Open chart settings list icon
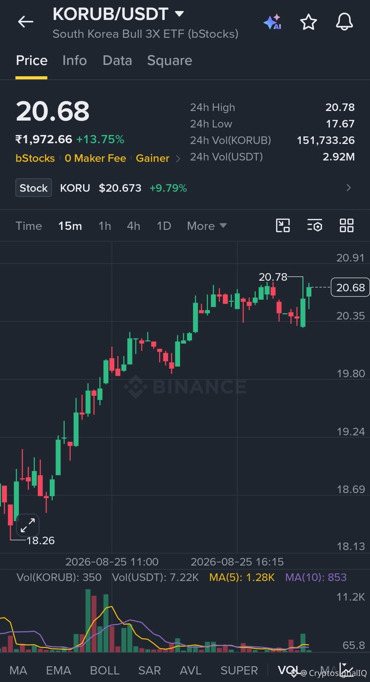The height and width of the screenshot is (682, 370). 314,225
